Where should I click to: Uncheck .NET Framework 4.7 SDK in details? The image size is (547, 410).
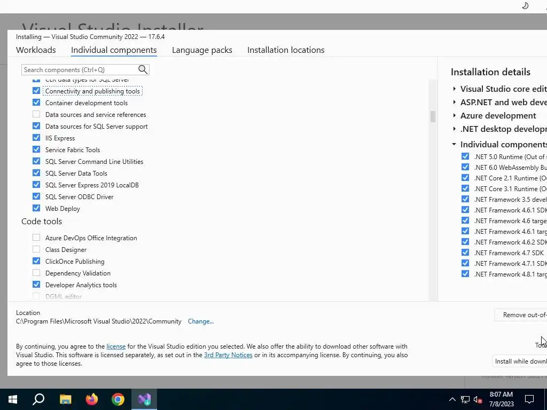465,253
